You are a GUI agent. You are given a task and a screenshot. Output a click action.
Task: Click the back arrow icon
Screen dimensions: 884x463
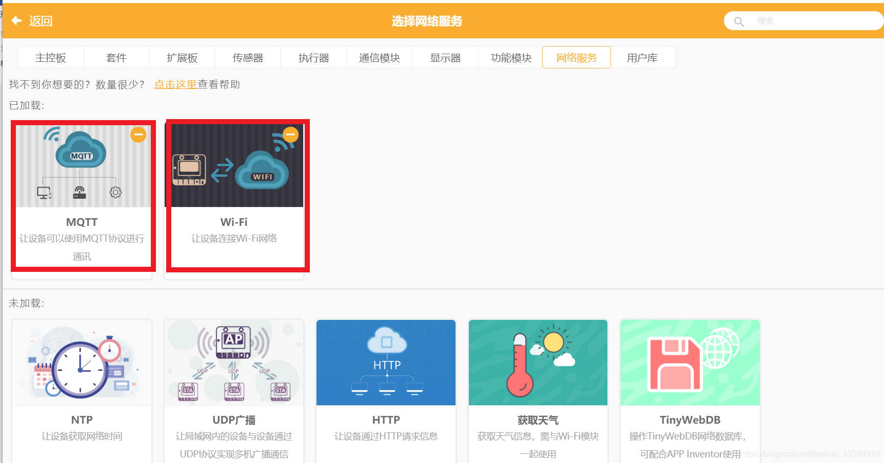tap(16, 20)
